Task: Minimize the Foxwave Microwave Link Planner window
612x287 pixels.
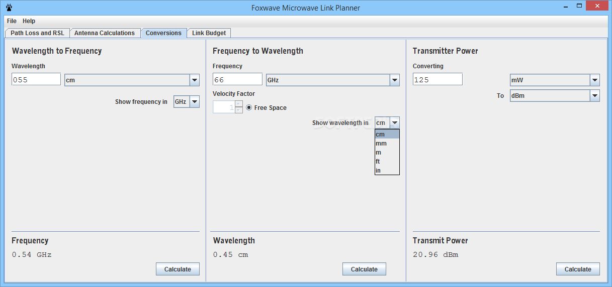Action: coord(567,6)
